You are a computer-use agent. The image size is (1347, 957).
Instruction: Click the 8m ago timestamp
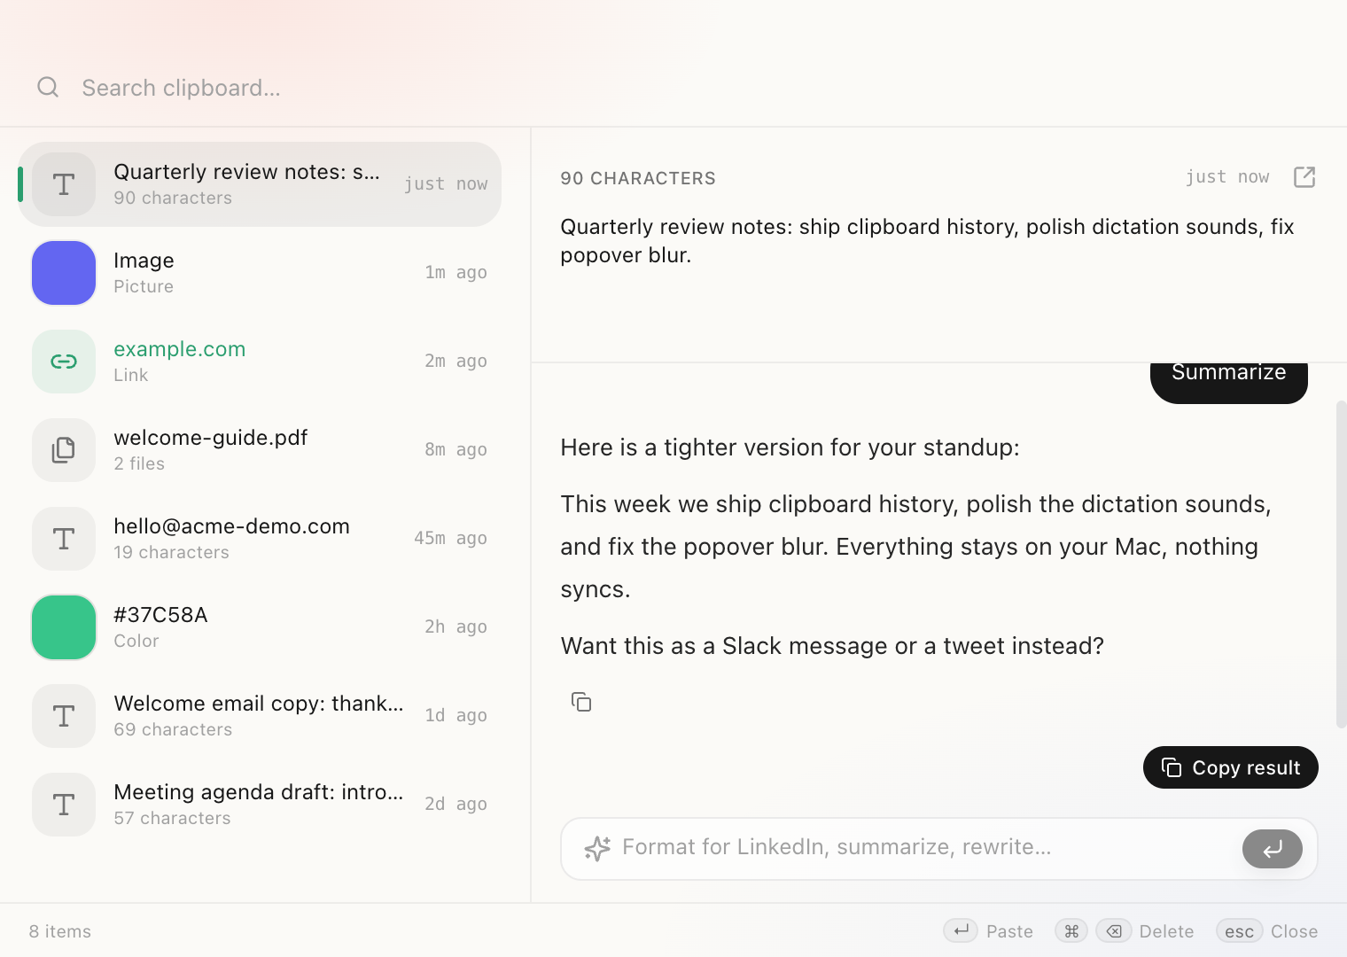click(x=455, y=449)
